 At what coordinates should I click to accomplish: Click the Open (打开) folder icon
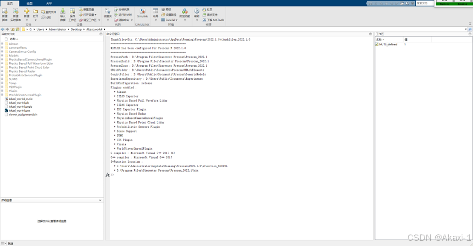pyautogui.click(x=35, y=12)
